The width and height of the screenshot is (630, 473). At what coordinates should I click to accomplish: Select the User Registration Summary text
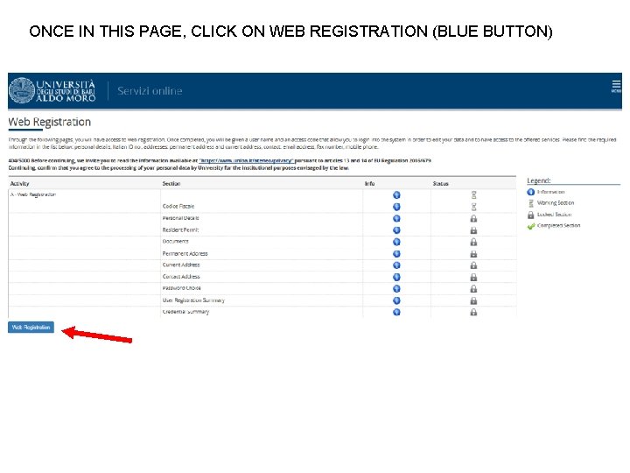[193, 300]
